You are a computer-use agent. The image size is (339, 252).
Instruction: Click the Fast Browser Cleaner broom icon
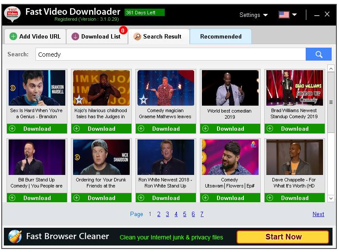(x=15, y=236)
